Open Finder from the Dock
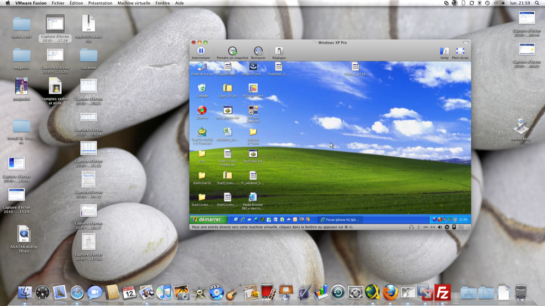The width and height of the screenshot is (545, 306). (x=25, y=292)
